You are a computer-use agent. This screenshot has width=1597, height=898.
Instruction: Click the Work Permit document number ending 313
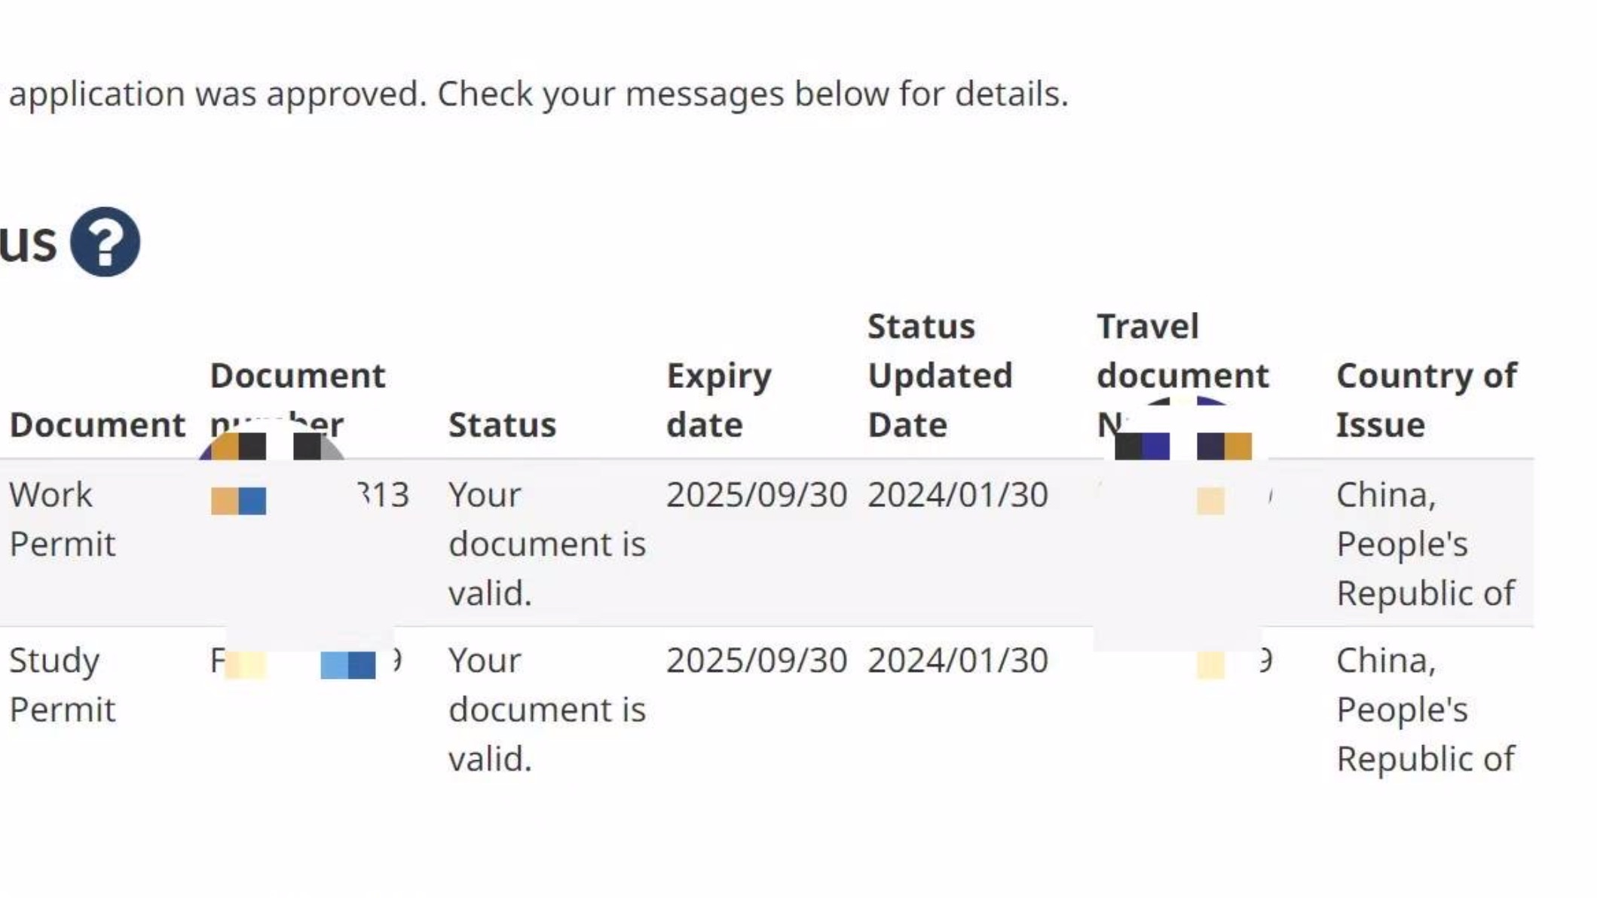click(310, 495)
